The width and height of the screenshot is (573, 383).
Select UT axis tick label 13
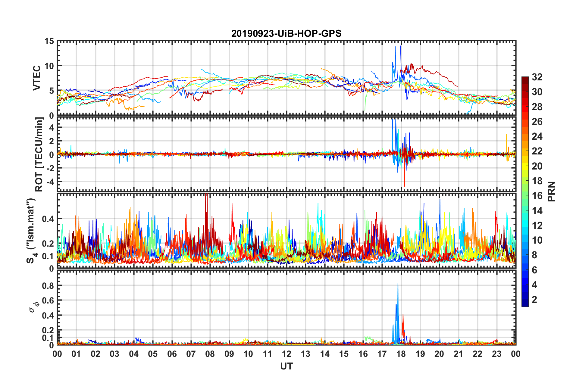click(305, 354)
